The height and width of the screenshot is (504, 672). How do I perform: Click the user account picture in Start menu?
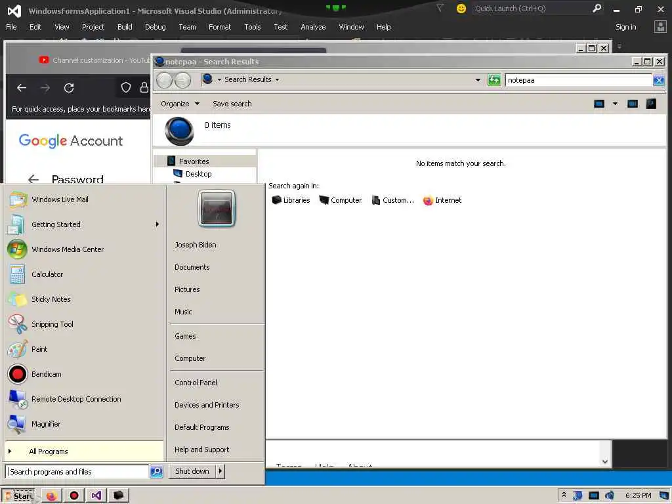pyautogui.click(x=217, y=208)
